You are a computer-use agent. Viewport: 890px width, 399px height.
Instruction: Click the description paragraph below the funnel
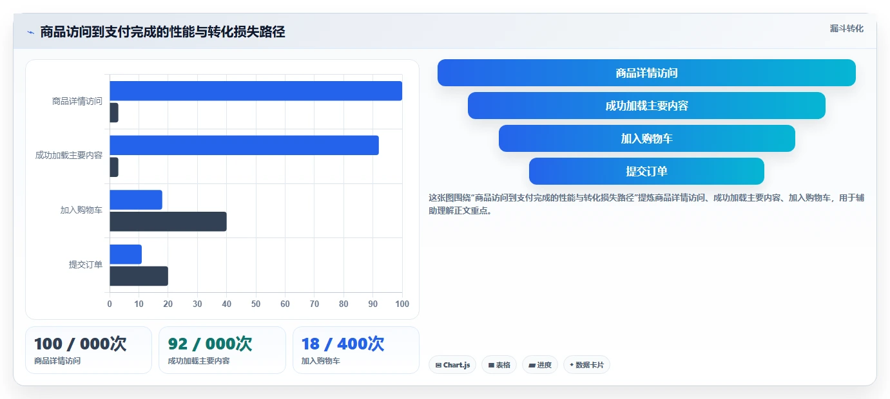click(x=646, y=204)
